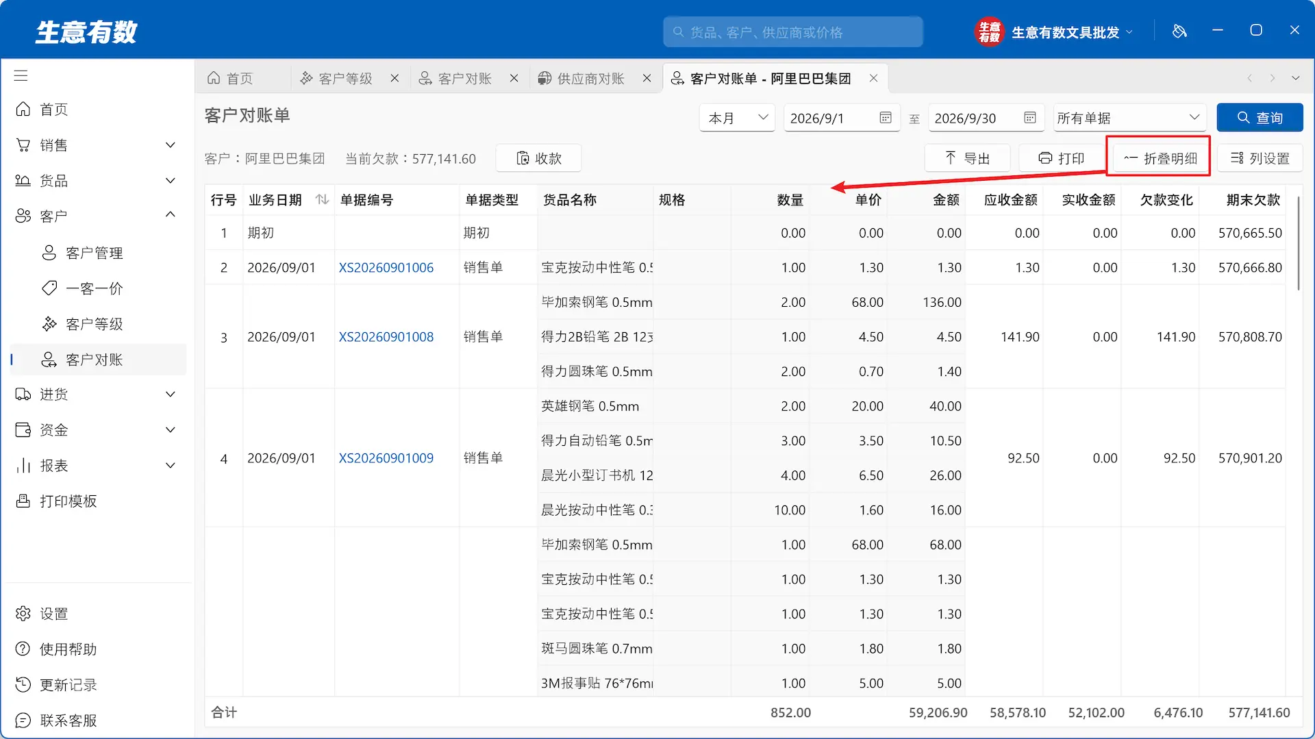Open 客户管理 in sidebar
This screenshot has width=1315, height=739.
96,253
